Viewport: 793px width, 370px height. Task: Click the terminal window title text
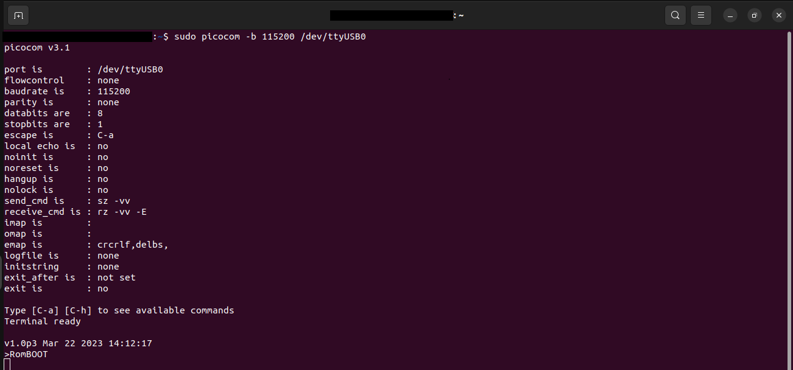397,15
